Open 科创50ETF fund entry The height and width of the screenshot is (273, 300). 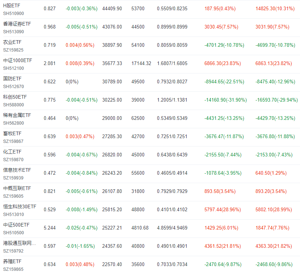[15, 97]
